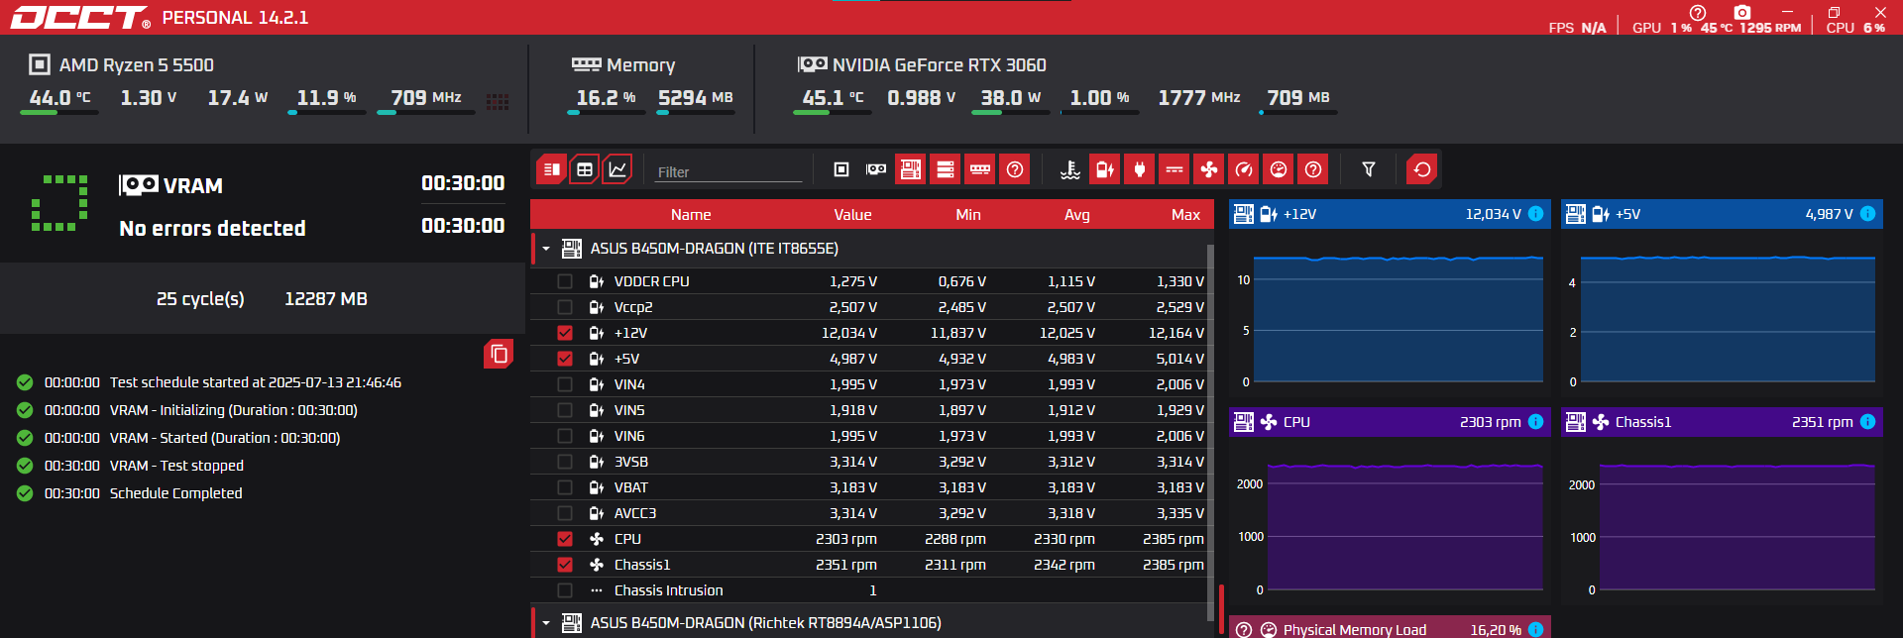
Task: Click the AMD Ryzen 5 5500 heading
Action: (137, 65)
